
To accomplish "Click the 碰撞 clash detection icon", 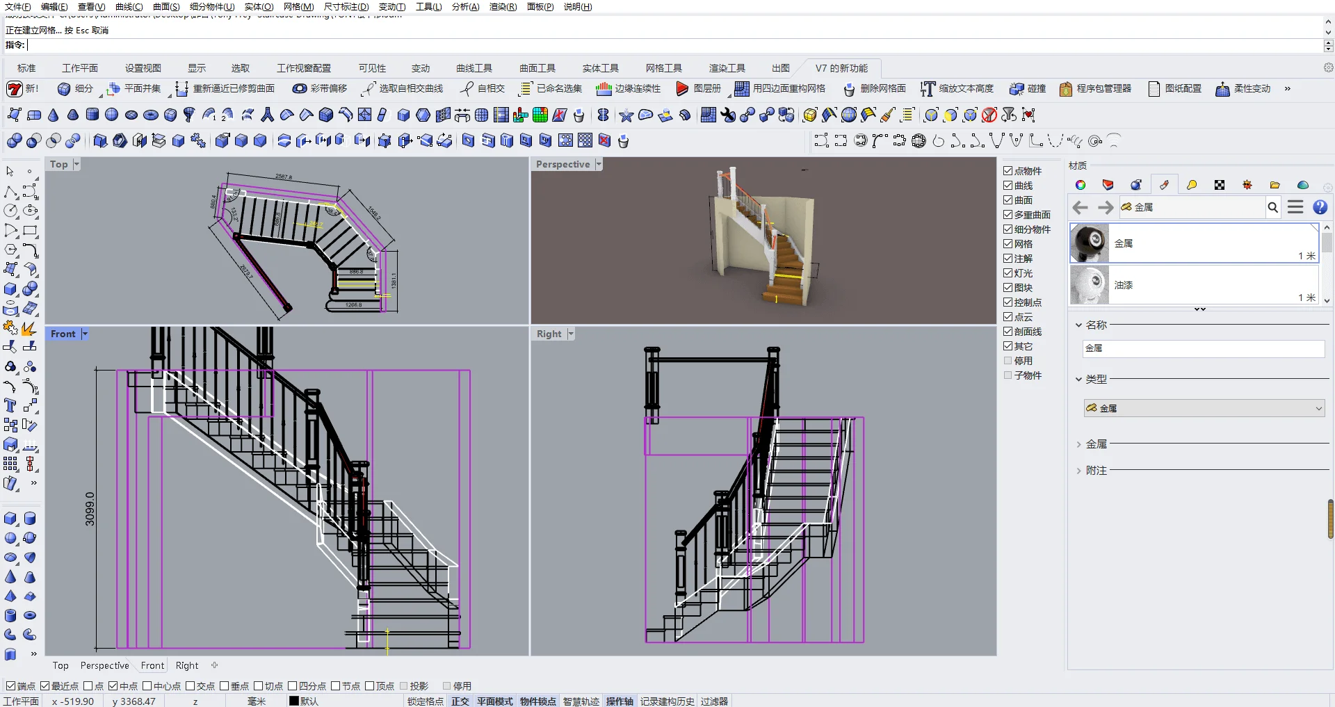I will coord(1017,89).
